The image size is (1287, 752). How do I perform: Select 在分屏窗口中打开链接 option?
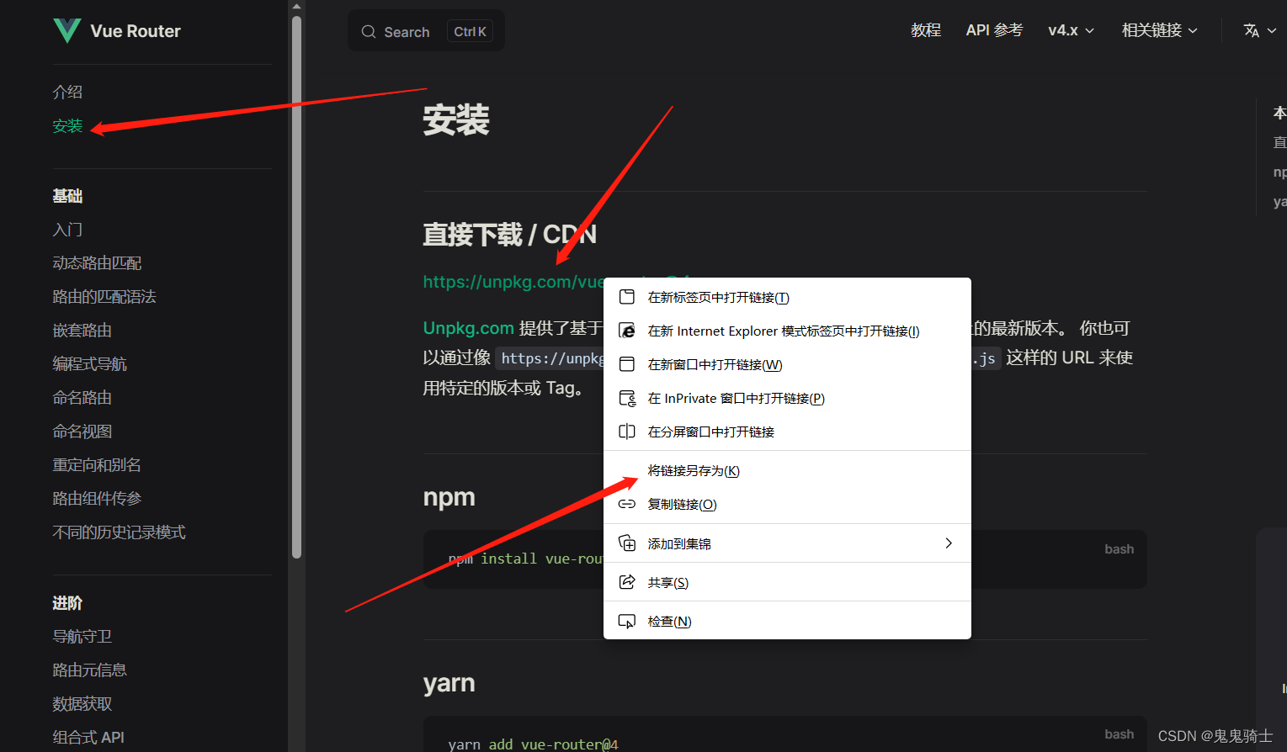click(787, 432)
